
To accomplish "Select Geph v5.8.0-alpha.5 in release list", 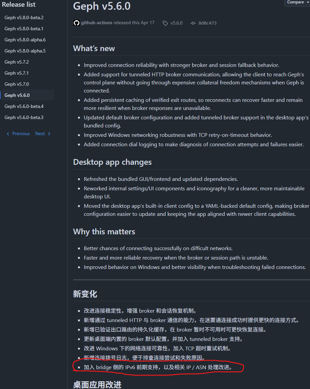I will (x=25, y=51).
